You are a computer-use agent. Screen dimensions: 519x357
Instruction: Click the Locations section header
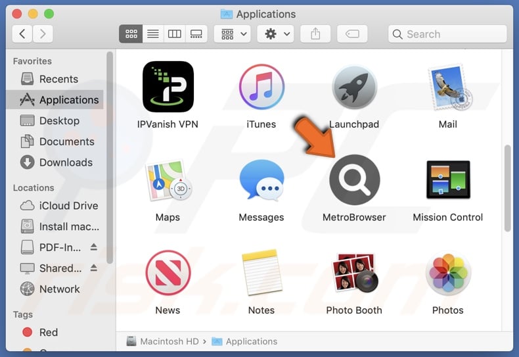click(x=34, y=188)
